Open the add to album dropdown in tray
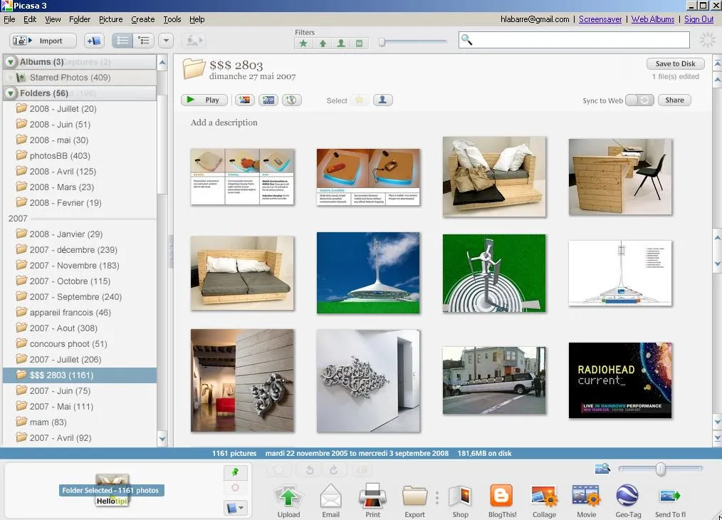Screen dimensions: 722x520 235,508
